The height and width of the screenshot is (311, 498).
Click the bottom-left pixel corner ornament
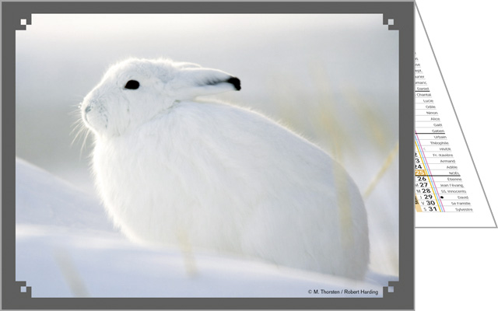point(22,289)
